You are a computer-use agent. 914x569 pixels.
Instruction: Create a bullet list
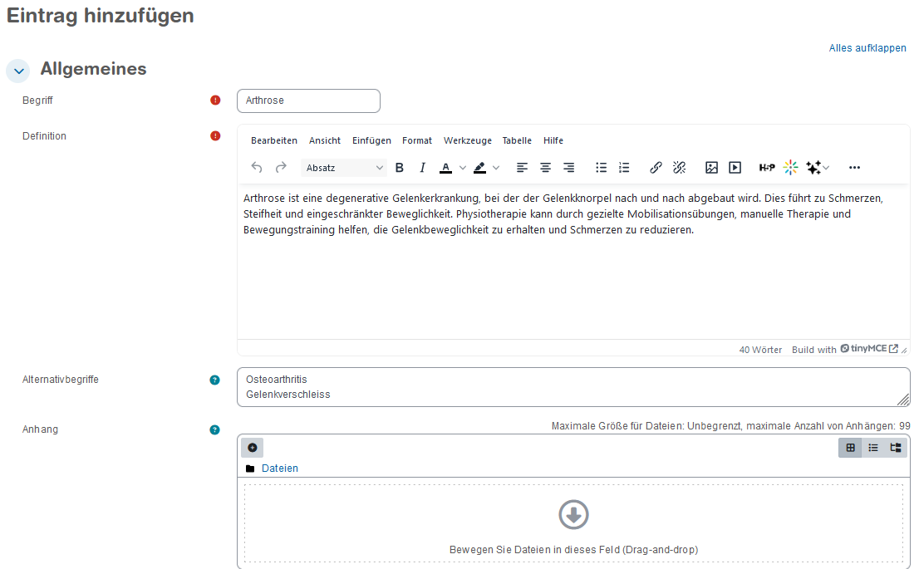pyautogui.click(x=601, y=168)
